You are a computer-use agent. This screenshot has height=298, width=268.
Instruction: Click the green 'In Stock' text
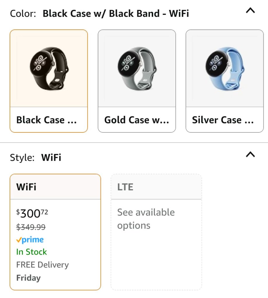[x=31, y=252]
